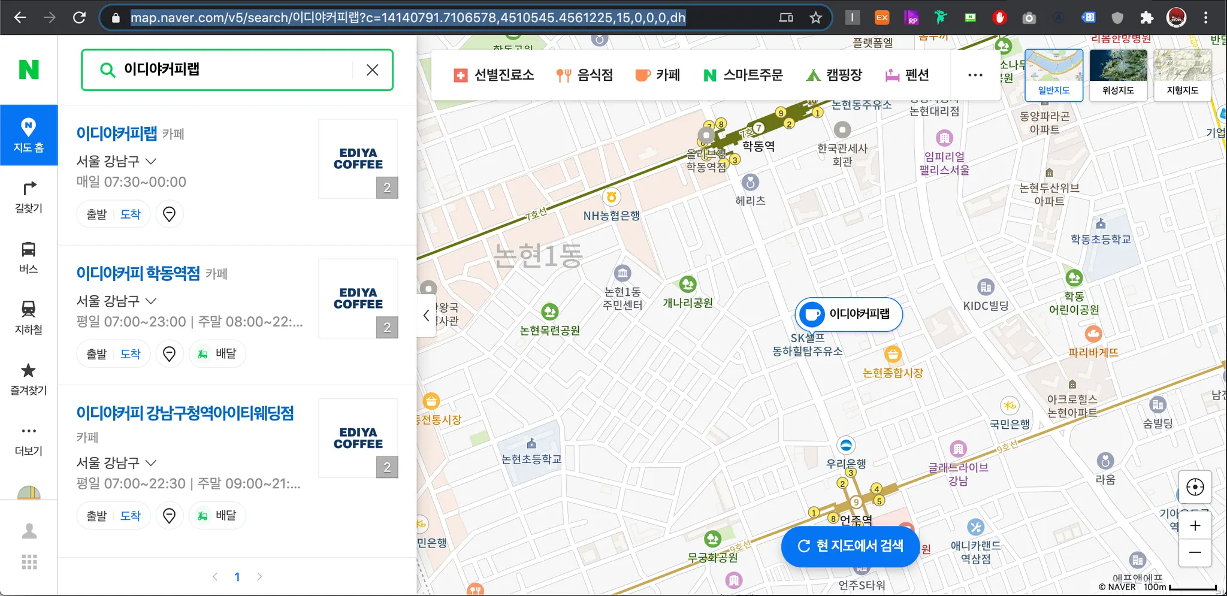Screen dimensions: 1227x596
Task: Set 학동역점 as arrival (도착)
Action: (131, 354)
